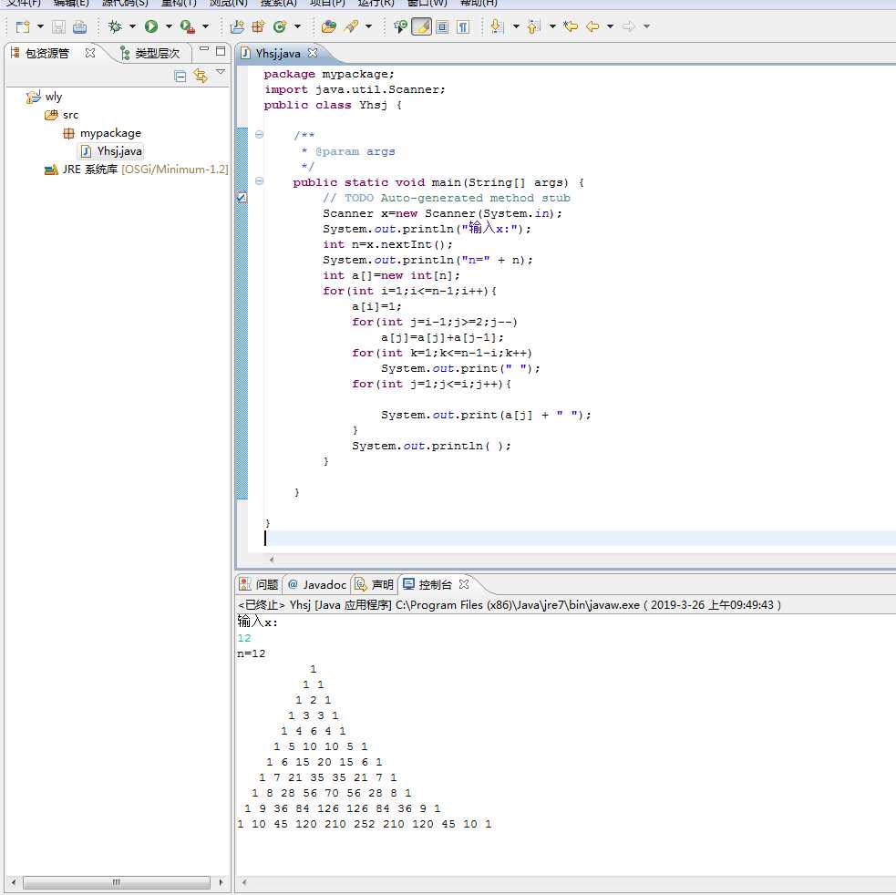
Task: Close the Yhsj.java editor tab
Action: pyautogui.click(x=313, y=53)
